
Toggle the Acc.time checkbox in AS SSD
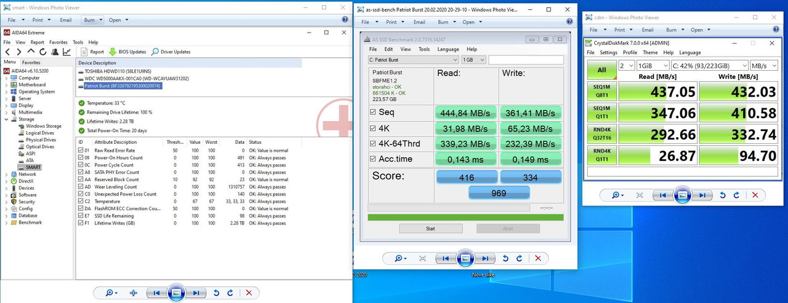373,159
